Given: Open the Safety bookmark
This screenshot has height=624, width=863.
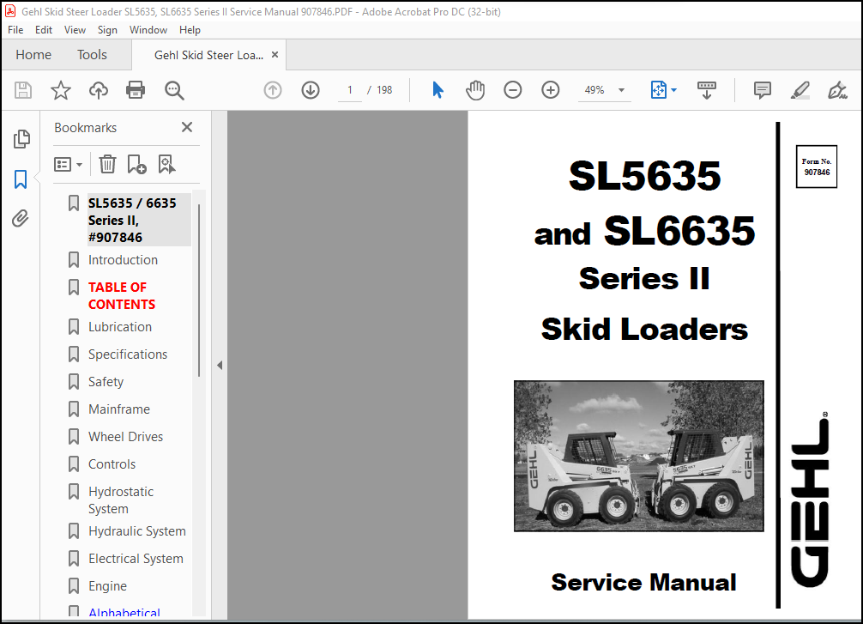Looking at the screenshot, I should click(x=106, y=382).
